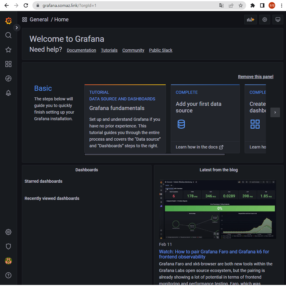Click the share page icon in address bar
286x287 pixels.
[x=231, y=5]
